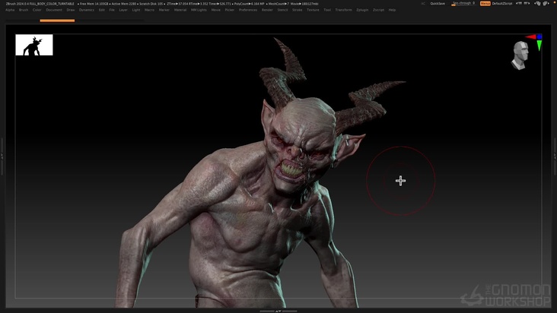Click the 'MeshCount 7' status text
The width and height of the screenshot is (557, 313).
(x=278, y=4)
